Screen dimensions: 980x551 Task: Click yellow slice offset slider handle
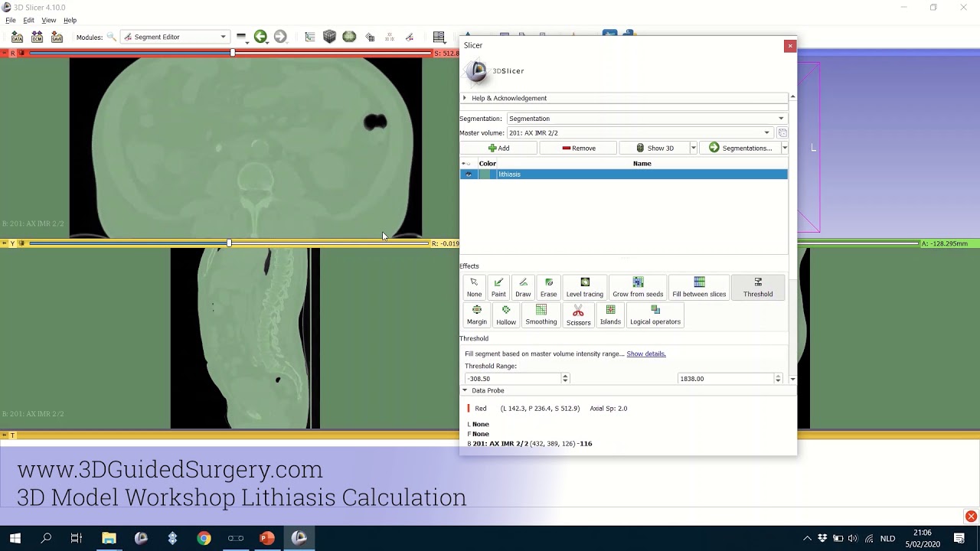pos(229,243)
